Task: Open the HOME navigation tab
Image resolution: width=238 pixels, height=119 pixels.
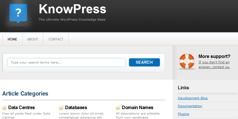Action: [12, 39]
